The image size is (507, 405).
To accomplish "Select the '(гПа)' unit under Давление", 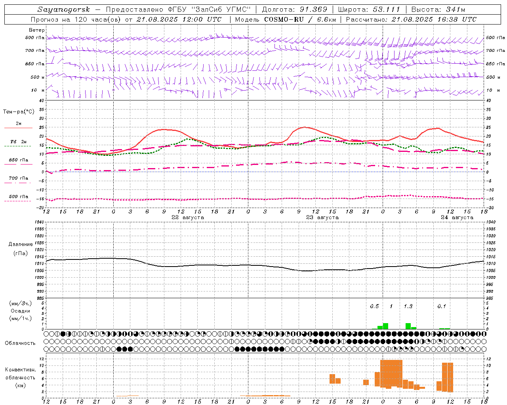I will pyautogui.click(x=21, y=254).
